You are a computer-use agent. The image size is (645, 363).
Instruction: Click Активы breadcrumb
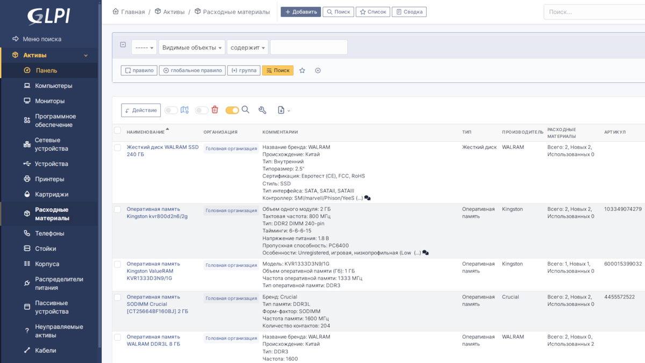(x=174, y=12)
